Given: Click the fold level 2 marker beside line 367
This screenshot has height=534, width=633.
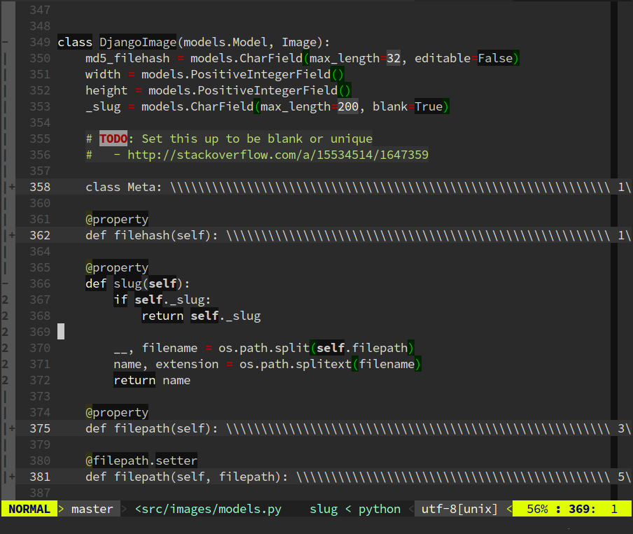Looking at the screenshot, I should 6,300.
